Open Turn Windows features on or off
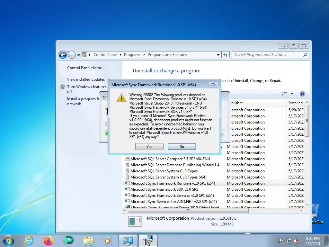Image resolution: width=329 pixels, height=247 pixels. [87, 89]
